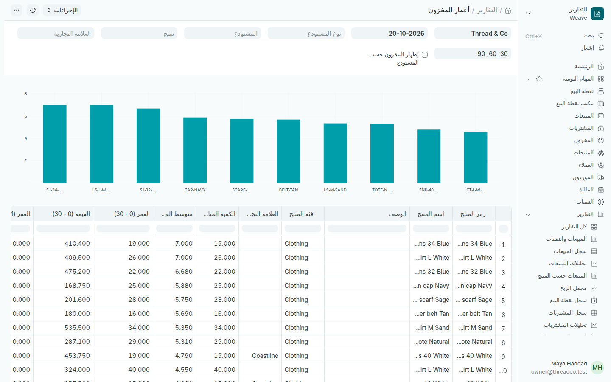The image size is (611, 382).
Task: Open تحليلات المشتريات report
Action: pyautogui.click(x=570, y=325)
